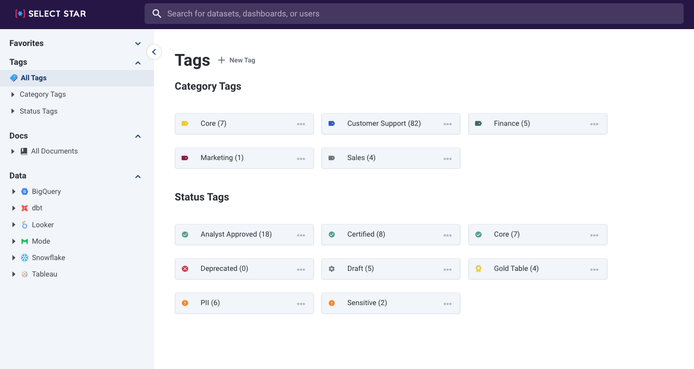
Task: Click the Snowflake icon in the sidebar
Action: [x=25, y=258]
